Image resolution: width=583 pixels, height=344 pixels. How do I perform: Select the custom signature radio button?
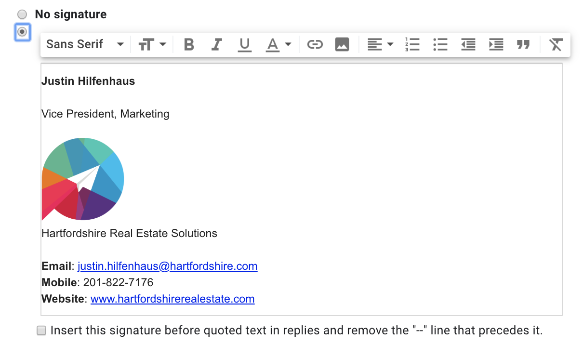point(22,32)
